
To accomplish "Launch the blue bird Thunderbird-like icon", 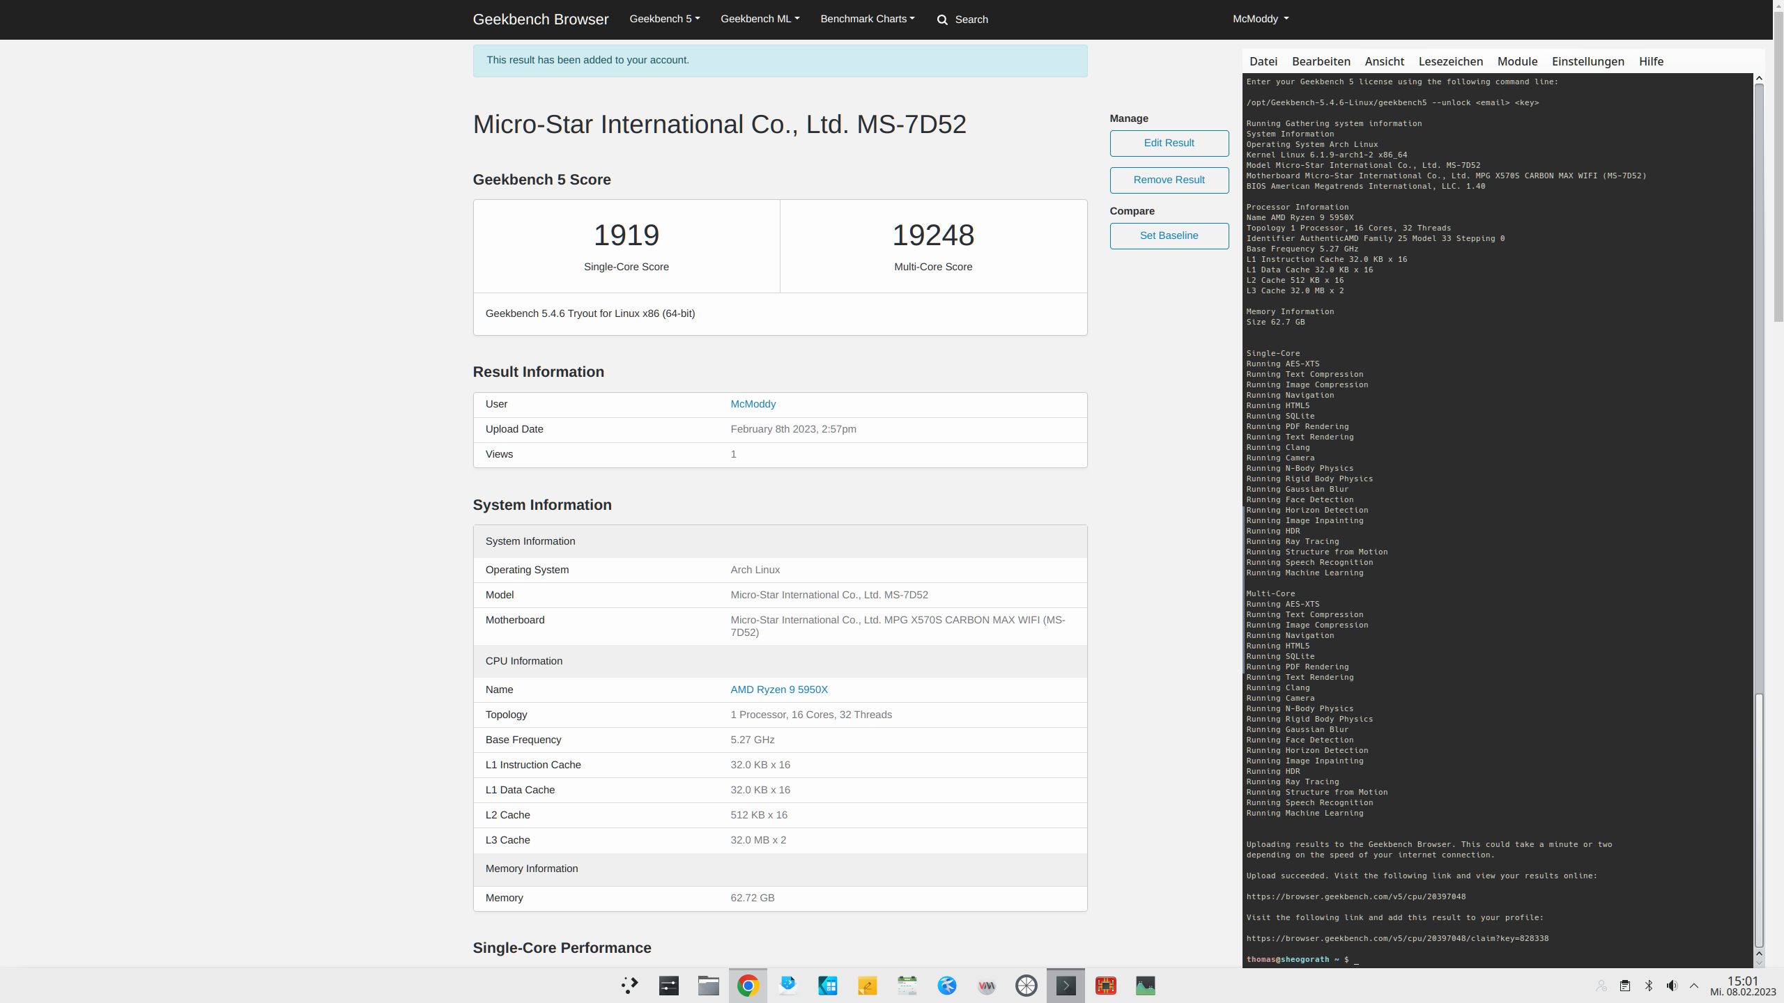I will click(x=947, y=986).
